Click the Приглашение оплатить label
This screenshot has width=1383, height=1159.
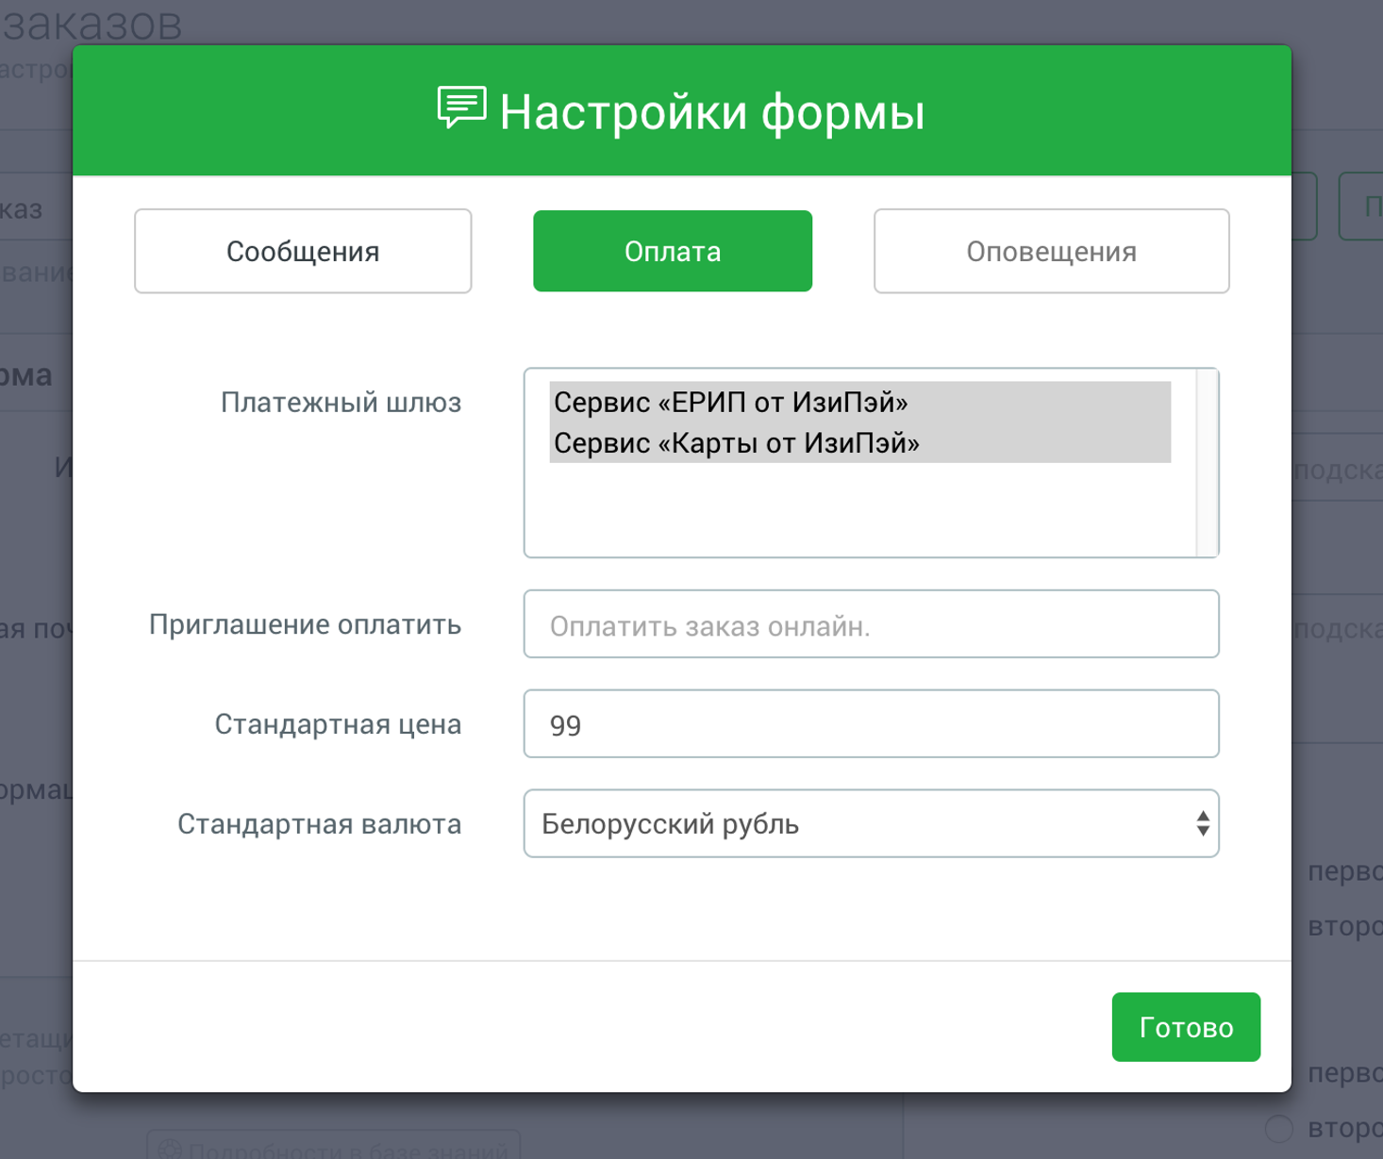pos(305,624)
